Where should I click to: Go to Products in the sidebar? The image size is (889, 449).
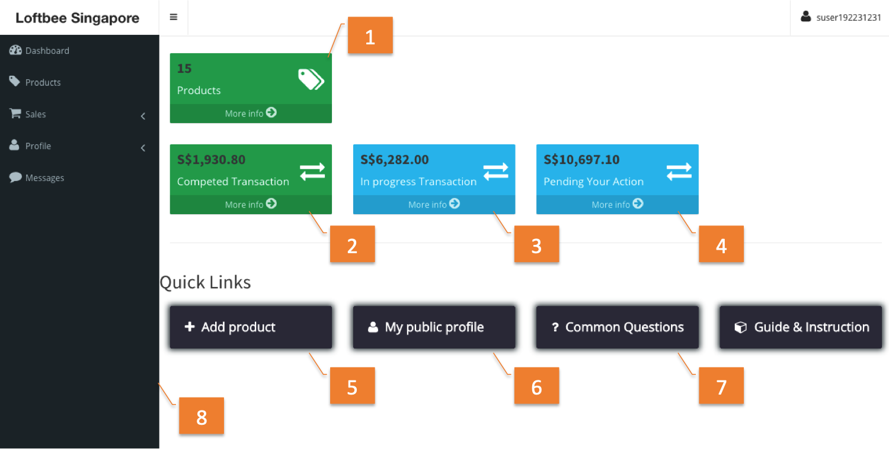[x=43, y=82]
